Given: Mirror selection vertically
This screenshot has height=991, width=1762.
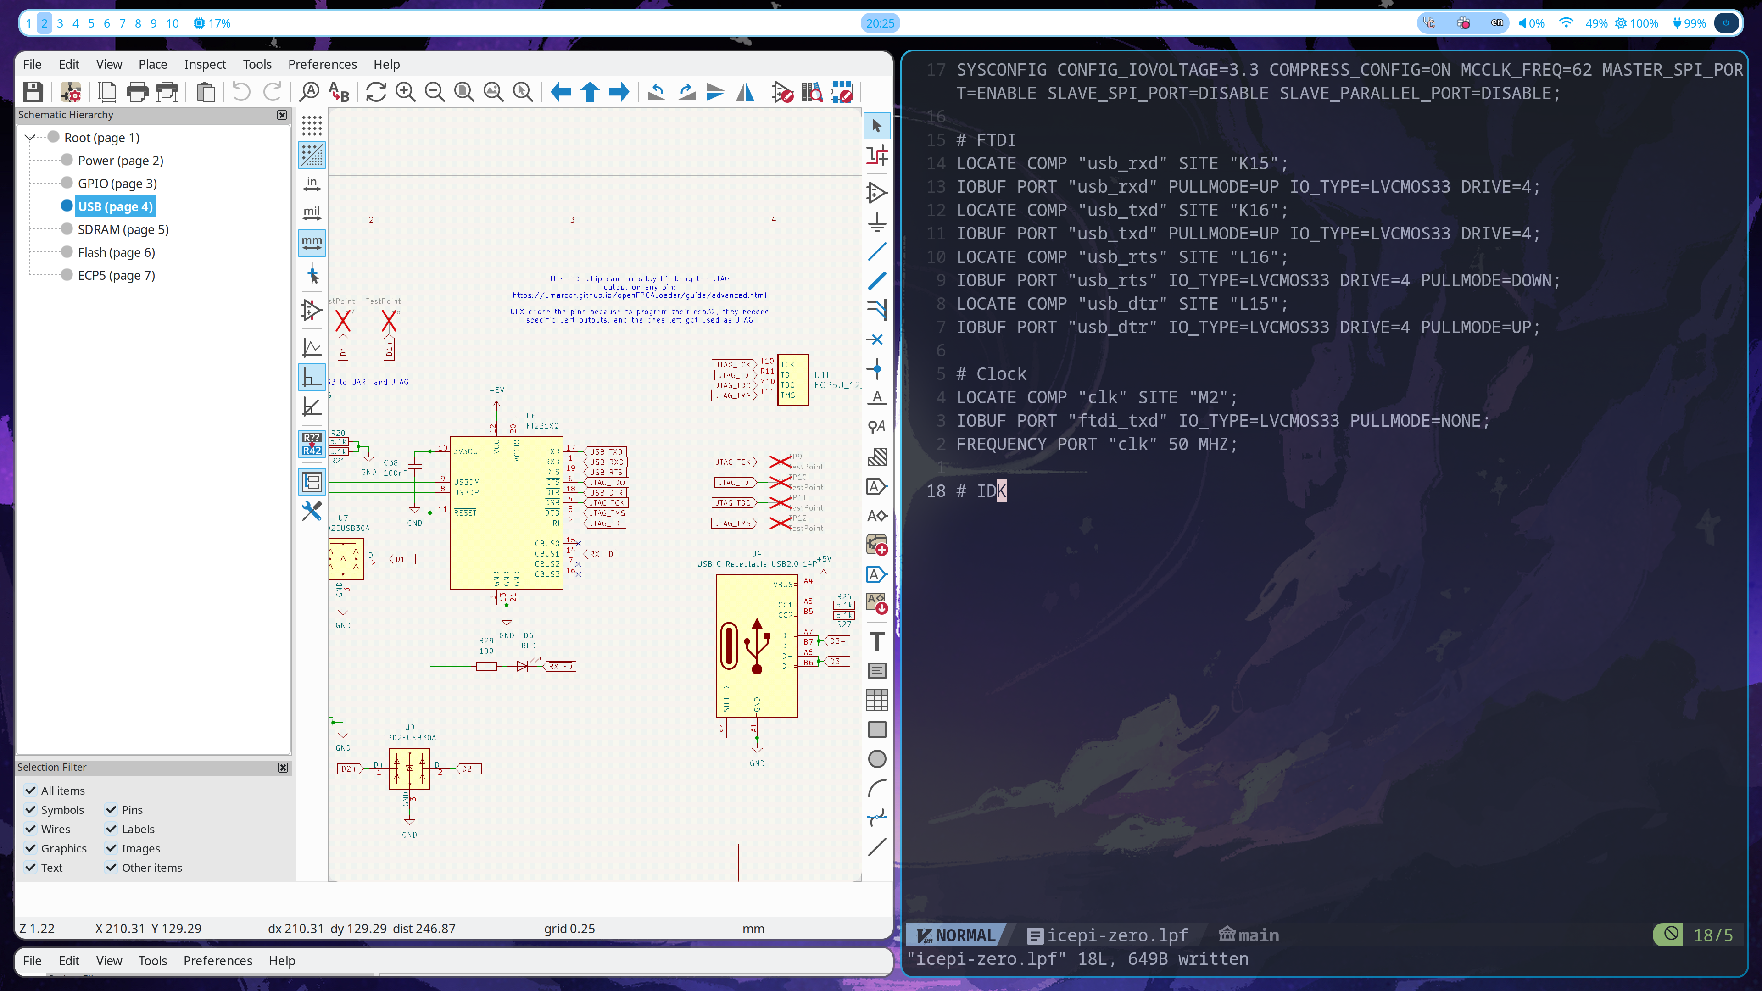Looking at the screenshot, I should tap(715, 92).
